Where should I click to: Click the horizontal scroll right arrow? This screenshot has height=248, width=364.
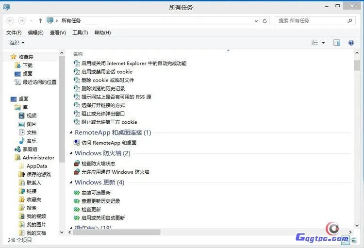click(x=350, y=232)
